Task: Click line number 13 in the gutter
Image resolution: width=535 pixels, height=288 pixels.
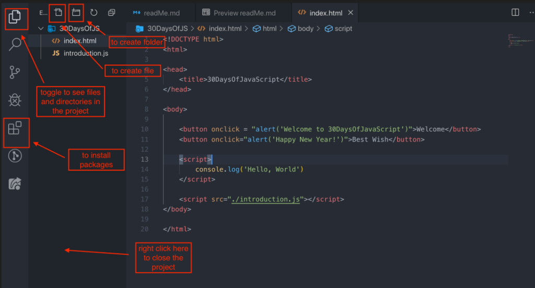Action: tap(144, 159)
